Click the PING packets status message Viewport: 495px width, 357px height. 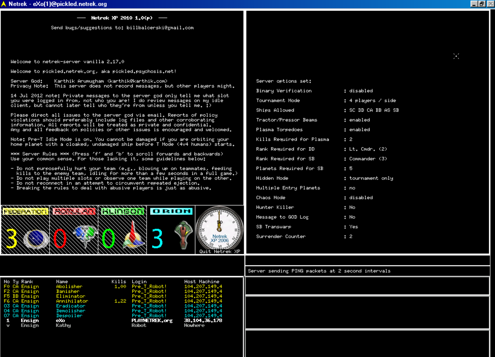pos(319,271)
